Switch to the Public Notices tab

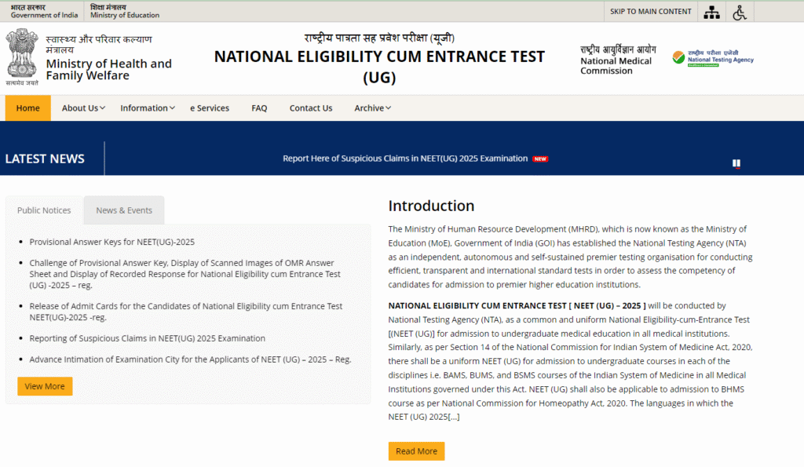point(44,210)
